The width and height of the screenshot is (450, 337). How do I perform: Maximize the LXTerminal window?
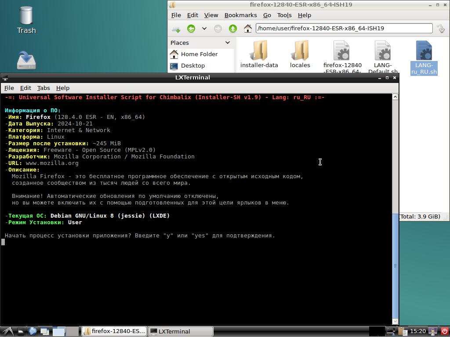(387, 78)
